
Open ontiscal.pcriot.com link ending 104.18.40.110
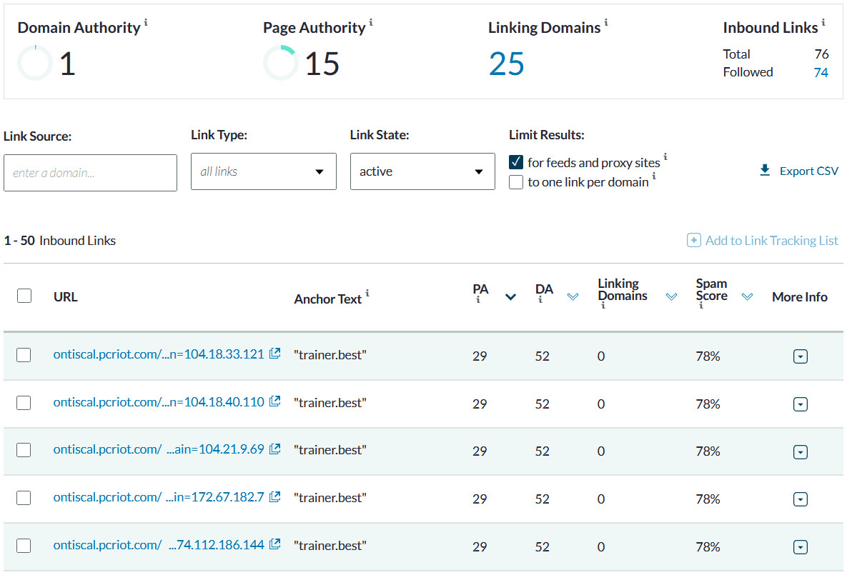tap(159, 402)
